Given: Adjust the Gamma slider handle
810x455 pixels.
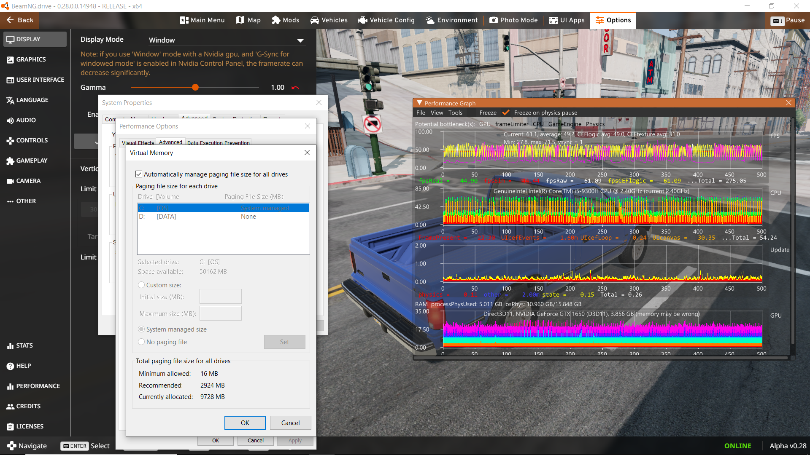Looking at the screenshot, I should point(195,87).
